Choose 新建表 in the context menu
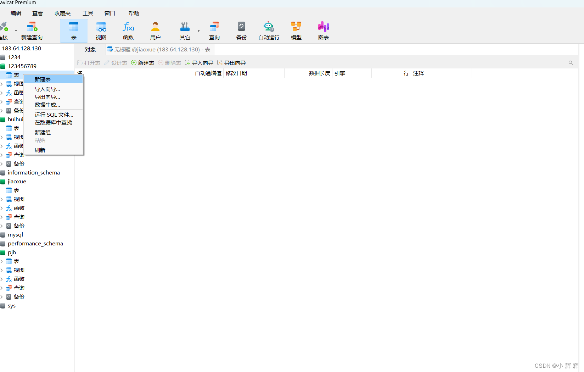Viewport: 584px width, 372px height. [53, 79]
